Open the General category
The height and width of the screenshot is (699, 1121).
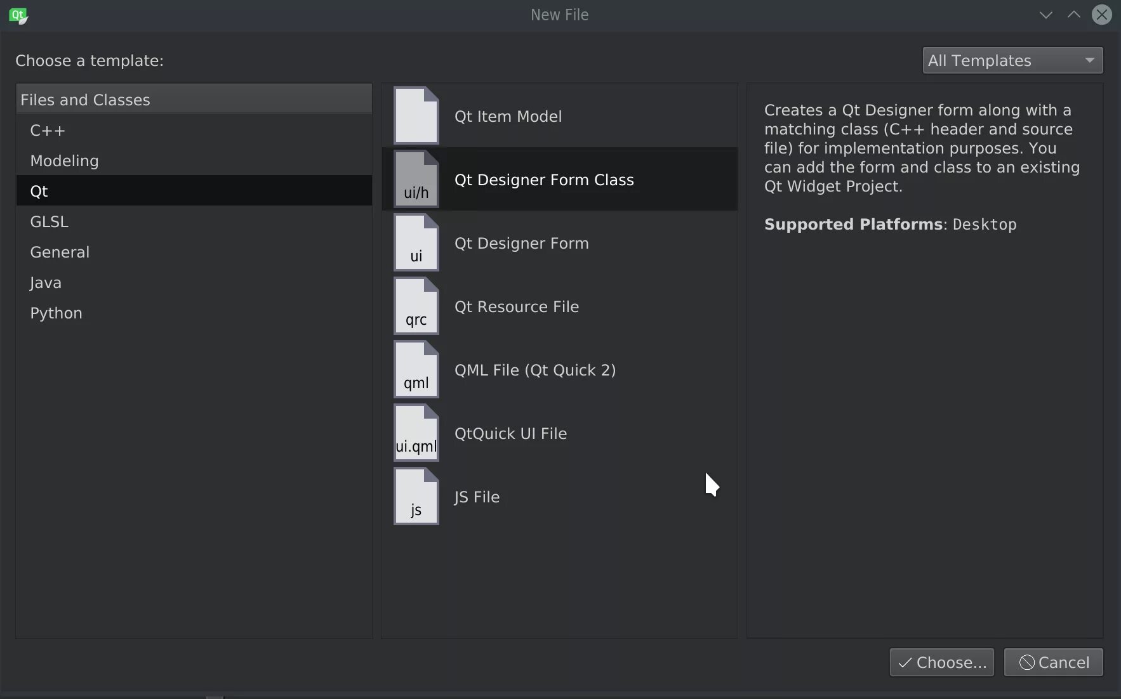pos(60,252)
